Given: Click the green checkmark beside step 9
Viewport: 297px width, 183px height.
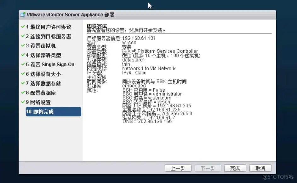Looking at the screenshot, I should (x=23, y=102).
